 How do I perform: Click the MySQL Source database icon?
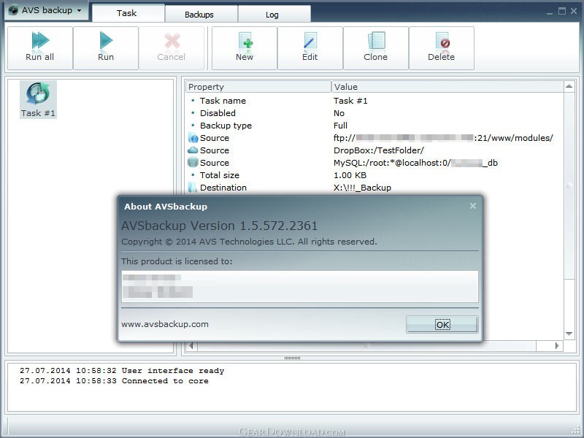[x=193, y=163]
